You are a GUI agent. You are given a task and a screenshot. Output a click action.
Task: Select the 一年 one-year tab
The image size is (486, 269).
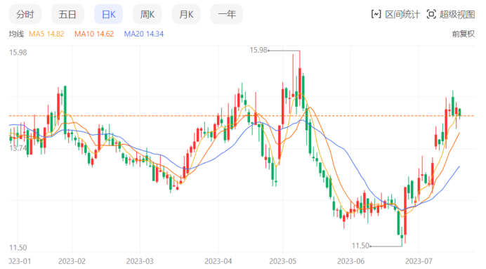pyautogui.click(x=227, y=14)
